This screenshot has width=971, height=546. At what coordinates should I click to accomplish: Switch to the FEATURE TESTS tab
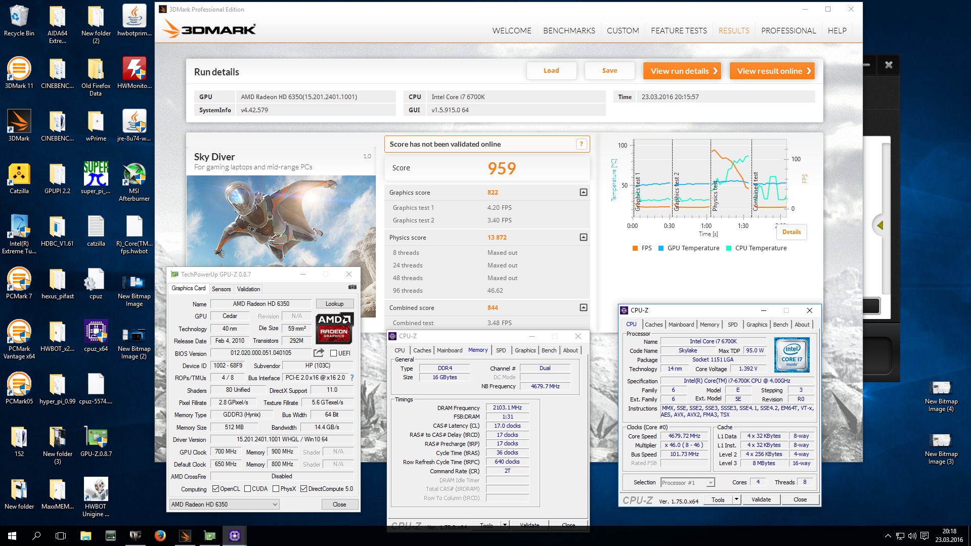[x=679, y=31]
